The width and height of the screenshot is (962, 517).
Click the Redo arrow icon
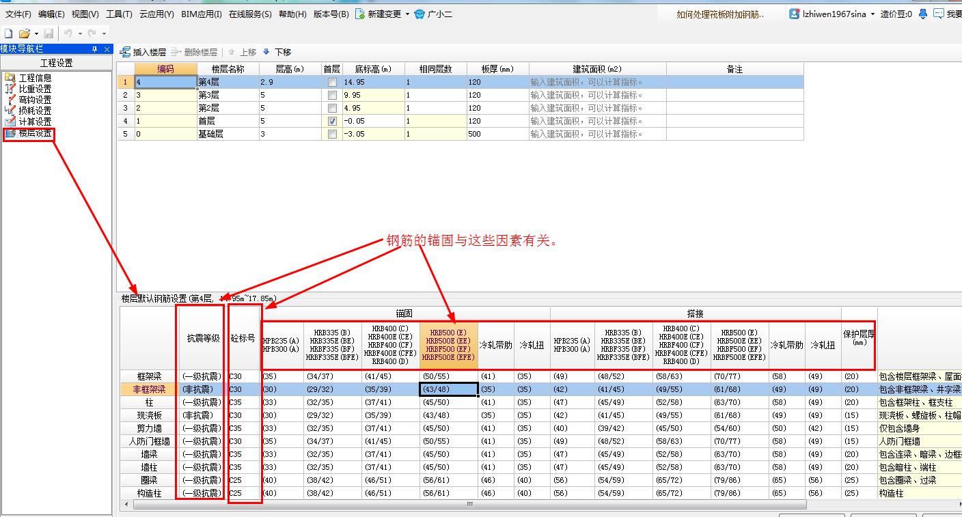pyautogui.click(x=92, y=33)
